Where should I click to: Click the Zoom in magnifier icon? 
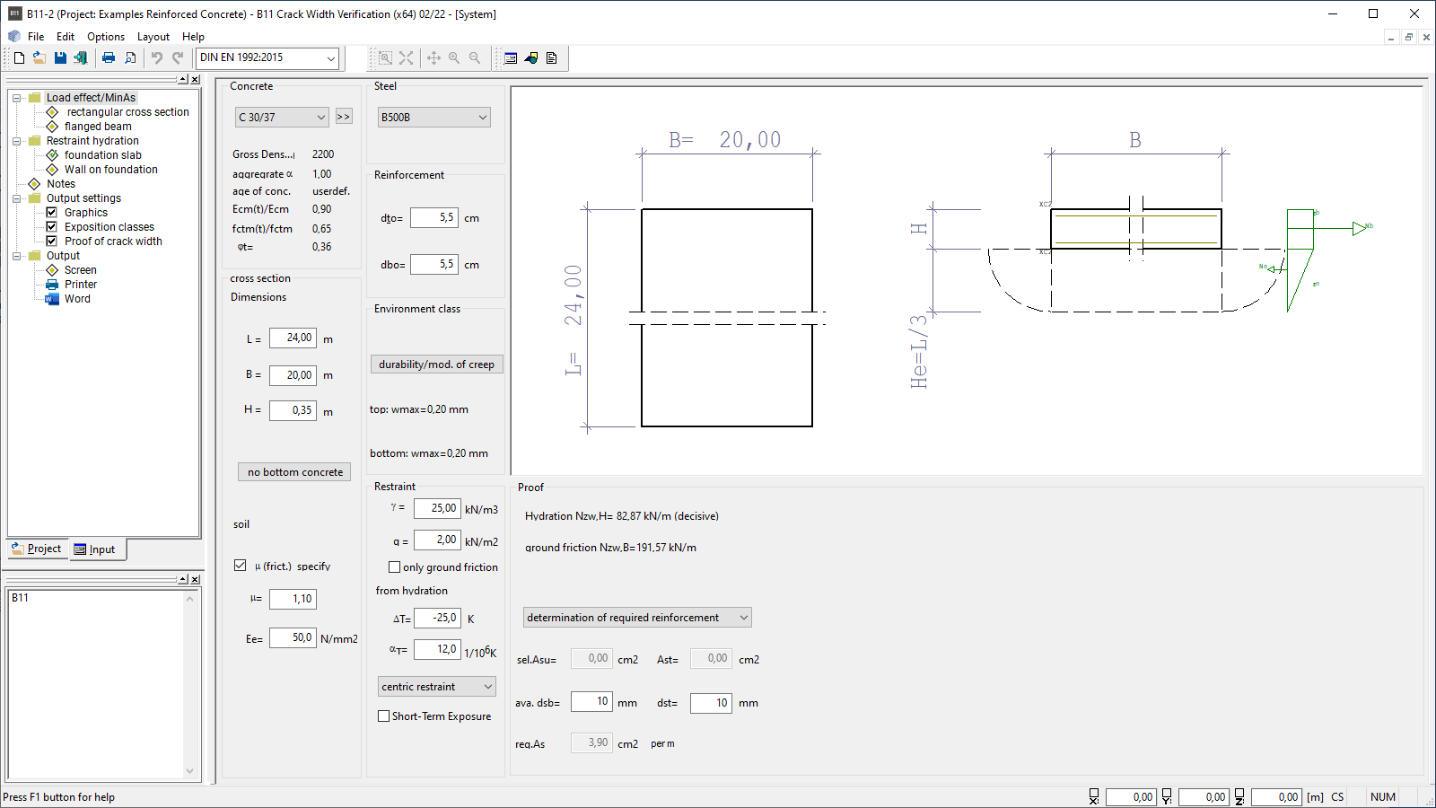tap(454, 57)
